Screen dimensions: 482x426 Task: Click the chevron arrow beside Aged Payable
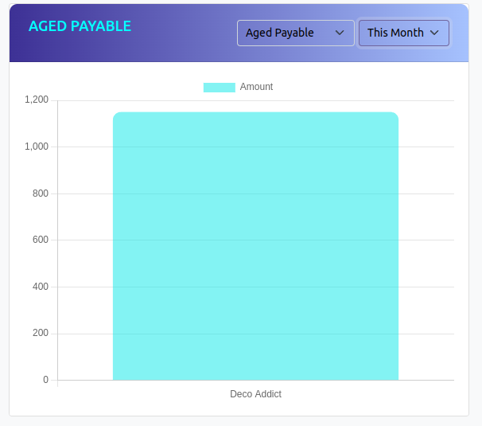[340, 33]
